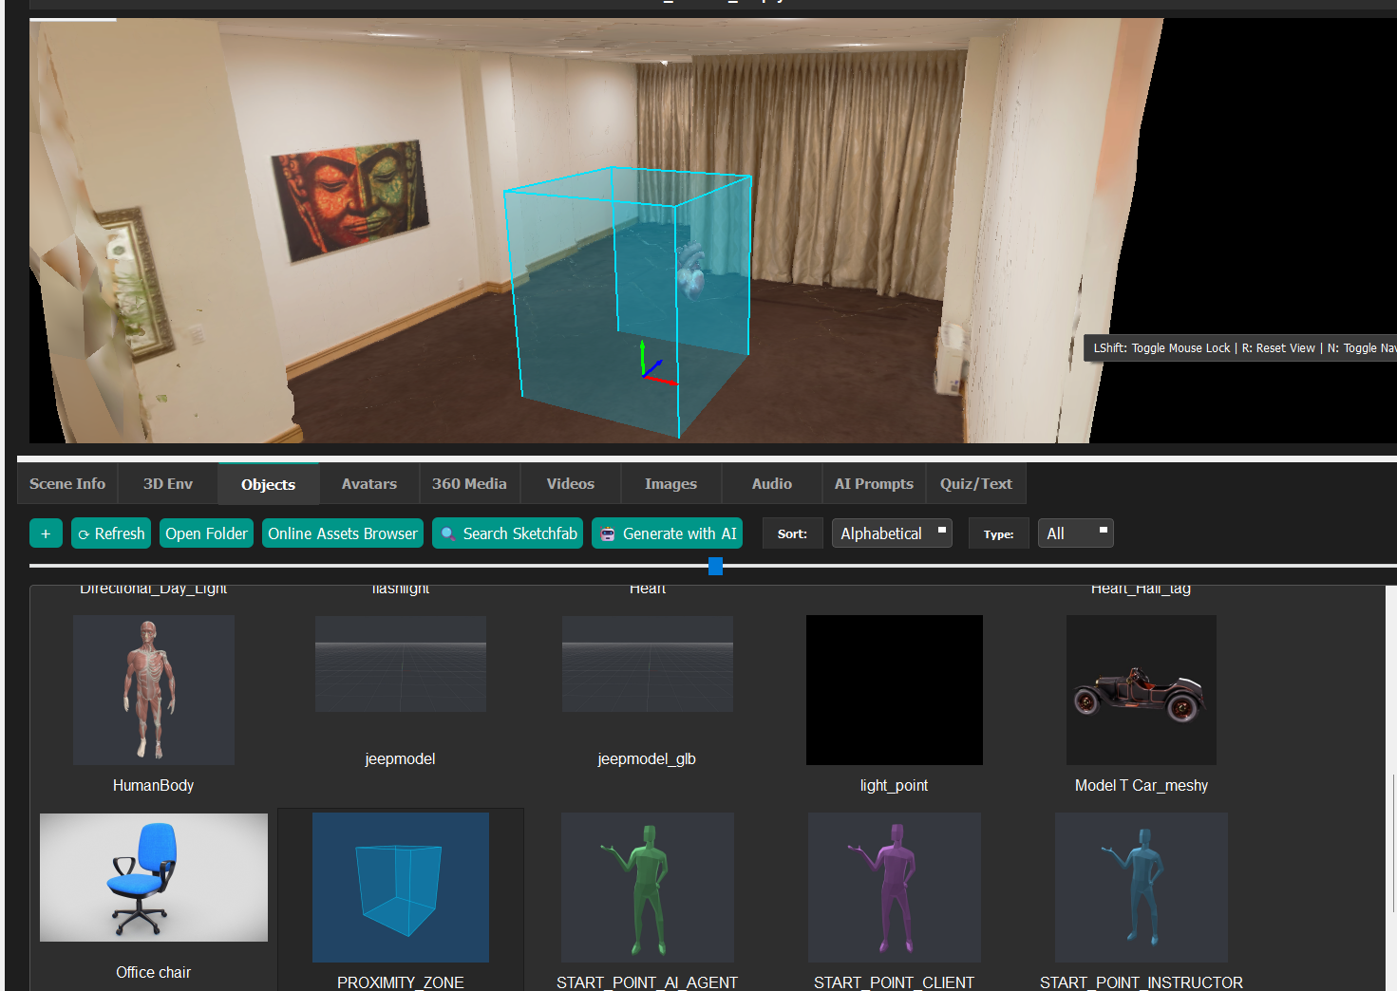Select the HumanBody object thumbnail

pos(154,690)
